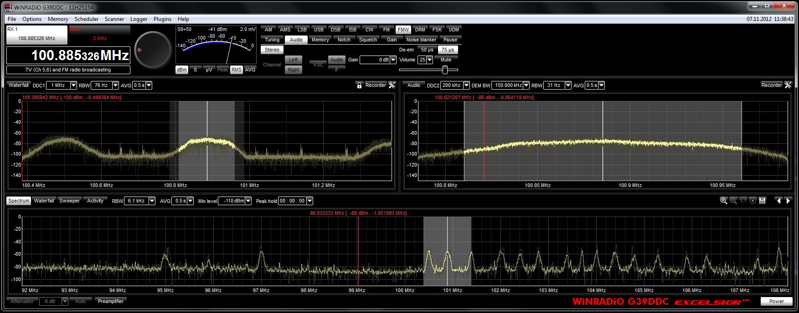Click the 100.885326 MHz frequency display
The width and height of the screenshot is (799, 313).
coord(68,56)
